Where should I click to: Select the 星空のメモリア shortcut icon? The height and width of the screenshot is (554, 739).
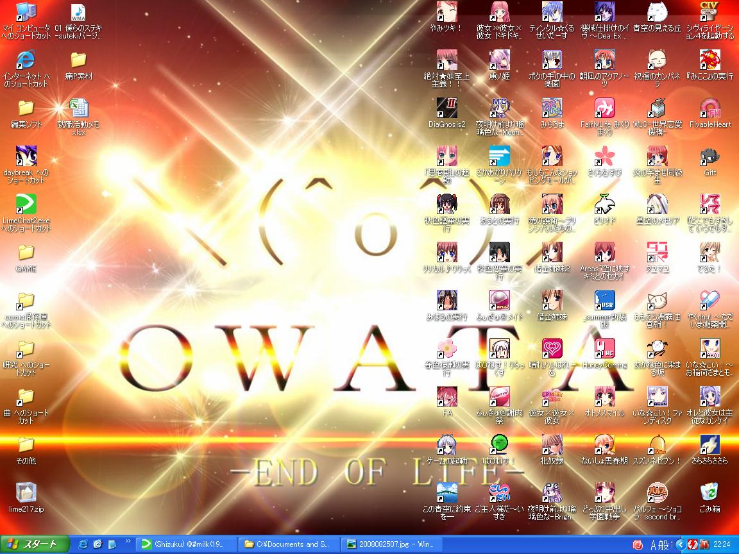657,205
